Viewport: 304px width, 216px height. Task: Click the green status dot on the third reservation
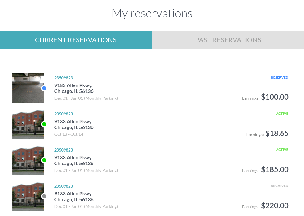pyautogui.click(x=44, y=160)
